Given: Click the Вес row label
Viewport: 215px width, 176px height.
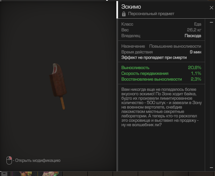Looking at the screenshot, I should tap(125, 30).
